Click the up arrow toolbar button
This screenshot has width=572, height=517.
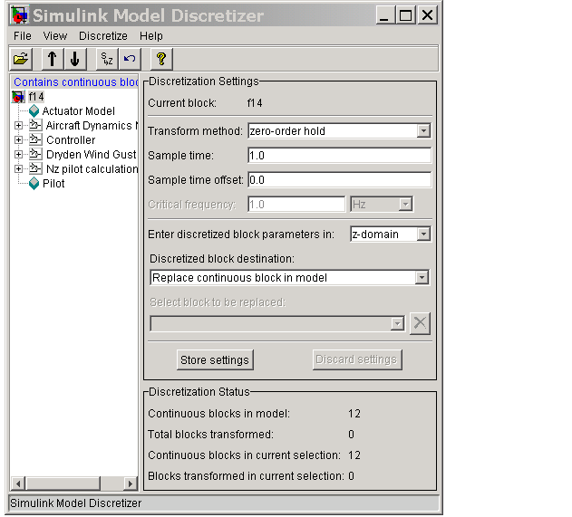[53, 59]
